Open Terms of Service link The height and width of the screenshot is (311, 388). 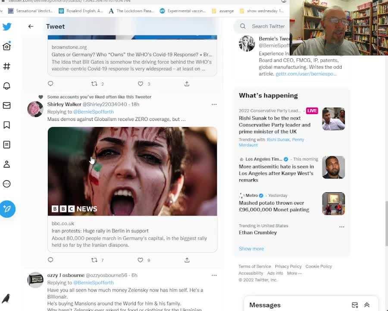point(255,267)
